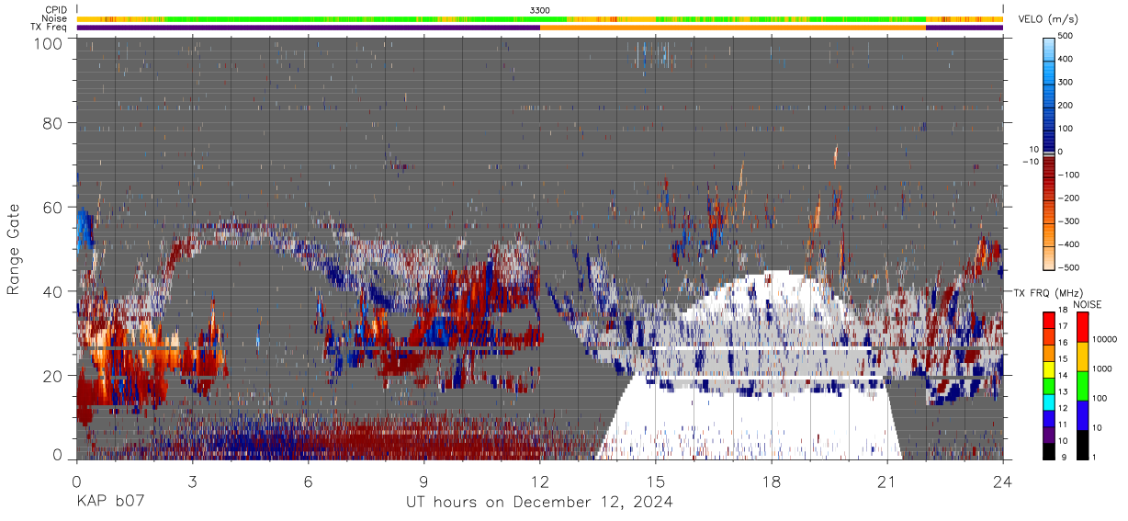Click the x-axis tick label '6'
1128x521 pixels.
308,481
